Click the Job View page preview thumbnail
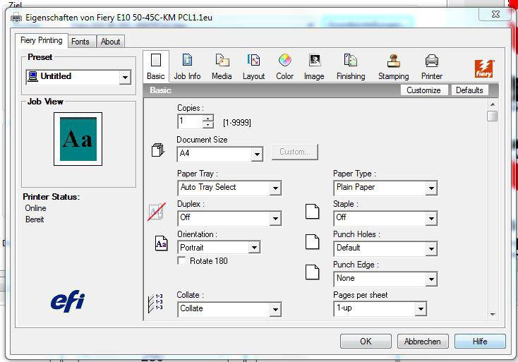518x362 pixels. (x=78, y=139)
